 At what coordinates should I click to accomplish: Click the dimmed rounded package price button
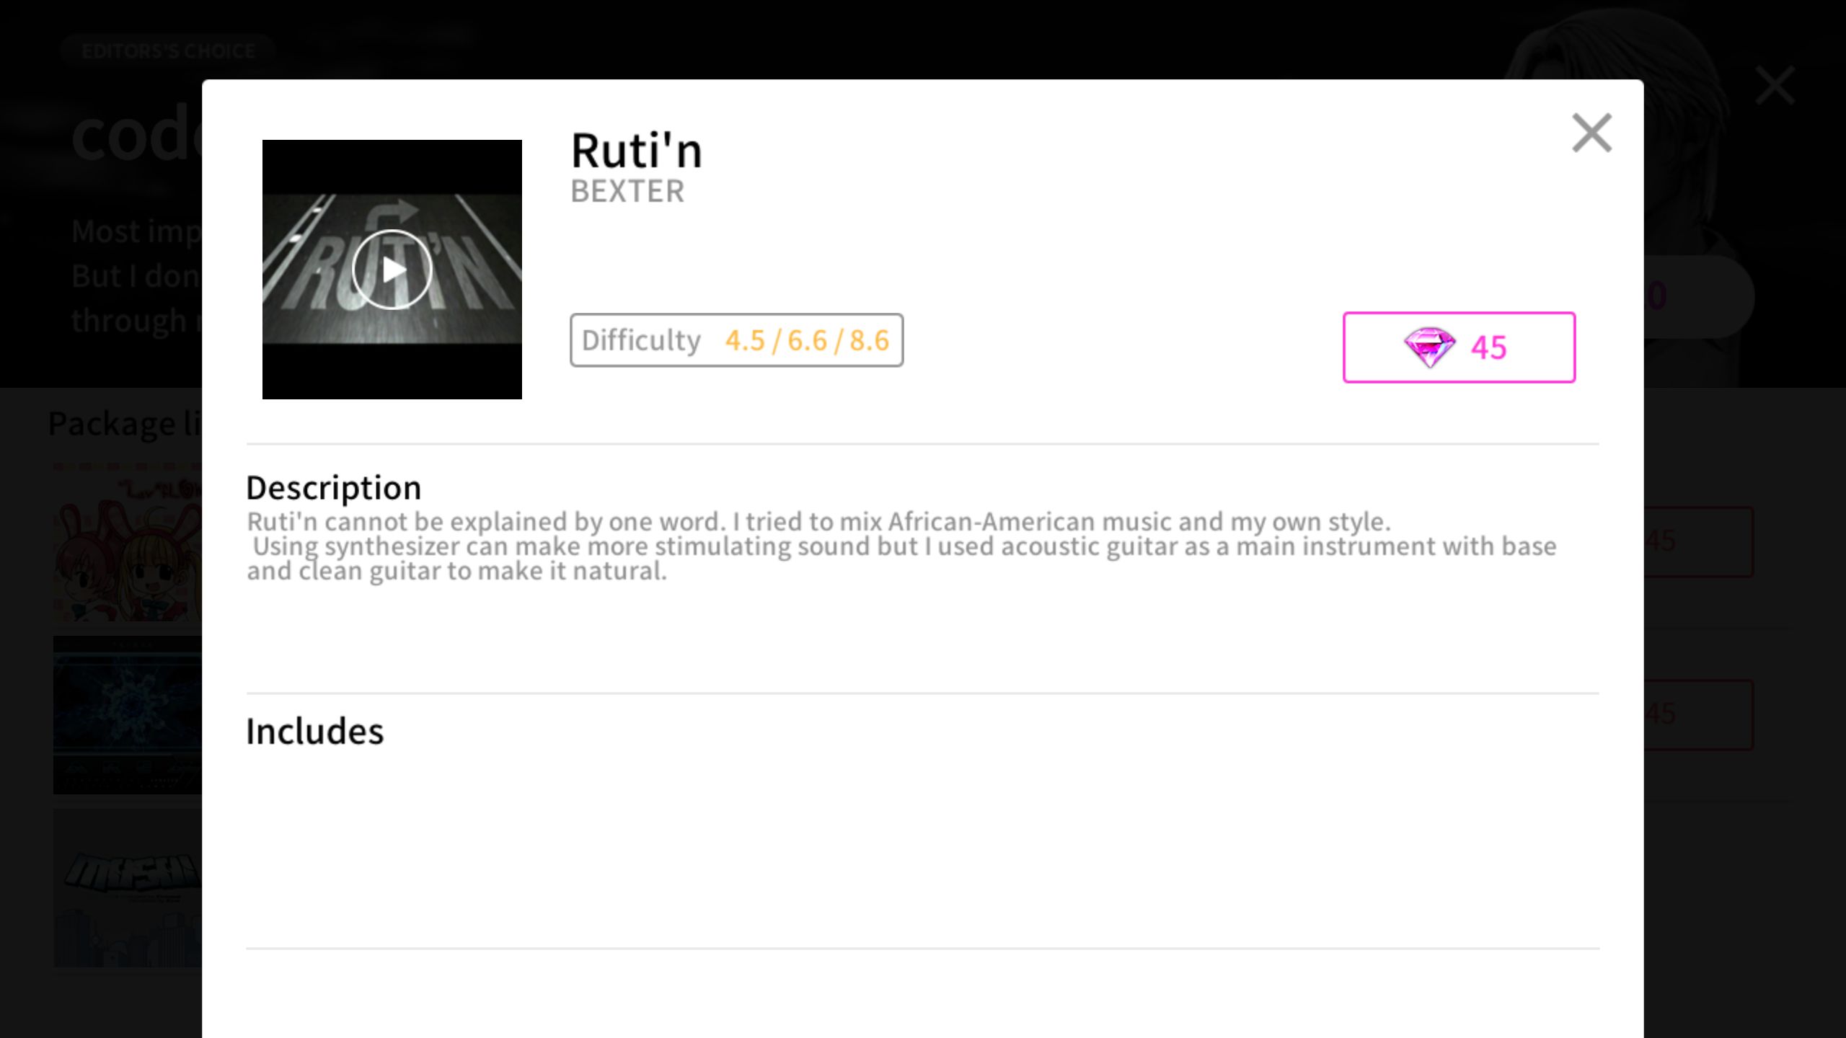click(1699, 296)
